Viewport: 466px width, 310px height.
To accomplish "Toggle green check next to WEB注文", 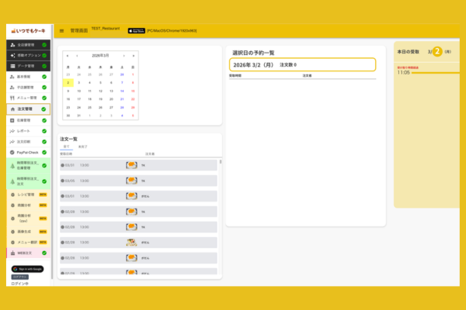I will (44, 253).
